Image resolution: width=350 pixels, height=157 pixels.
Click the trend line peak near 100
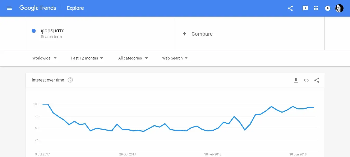point(45,104)
